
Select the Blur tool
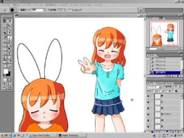click(5, 49)
